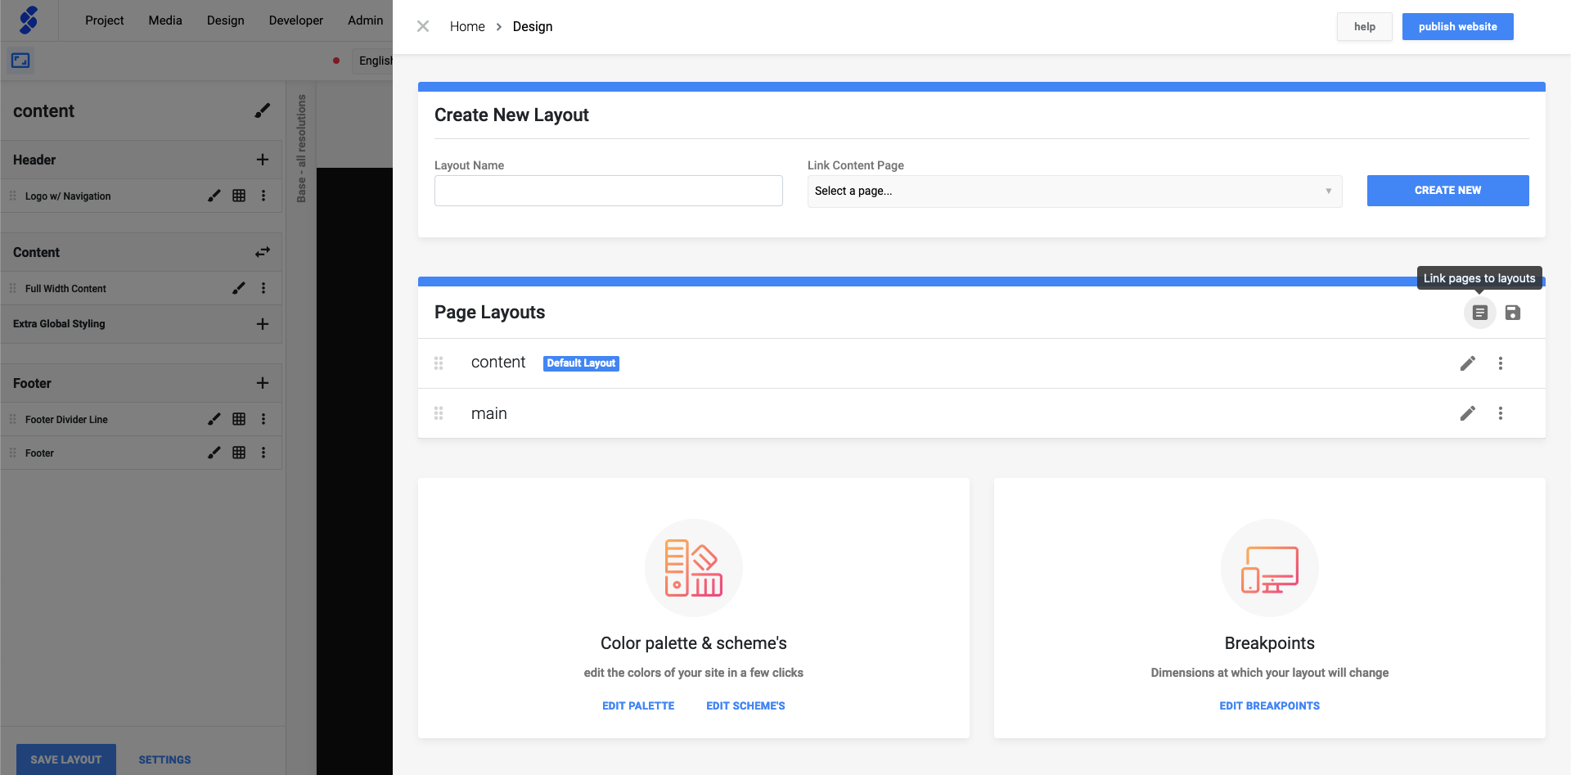The width and height of the screenshot is (1571, 775).
Task: Open layout SETTINGS link
Action: coord(164,759)
